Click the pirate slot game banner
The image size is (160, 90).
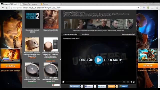pos(148,55)
